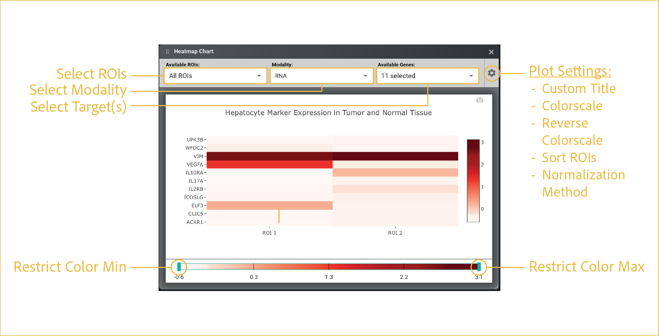Image resolution: width=659 pixels, height=336 pixels.
Task: Click the ROI 1 axis label
Action: (269, 233)
